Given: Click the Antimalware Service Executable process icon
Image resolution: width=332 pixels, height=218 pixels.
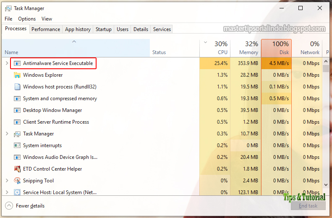Looking at the screenshot, I should (x=17, y=63).
